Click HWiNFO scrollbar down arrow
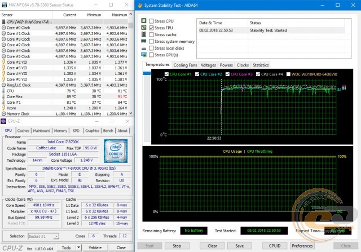The height and width of the screenshot is (252, 361). tap(131, 113)
